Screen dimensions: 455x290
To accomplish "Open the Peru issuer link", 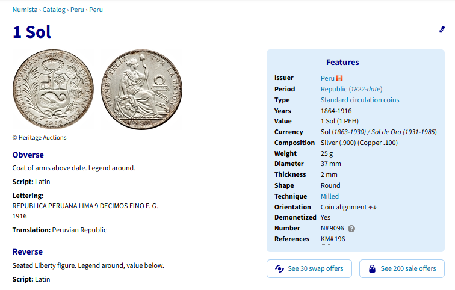I will pyautogui.click(x=327, y=78).
